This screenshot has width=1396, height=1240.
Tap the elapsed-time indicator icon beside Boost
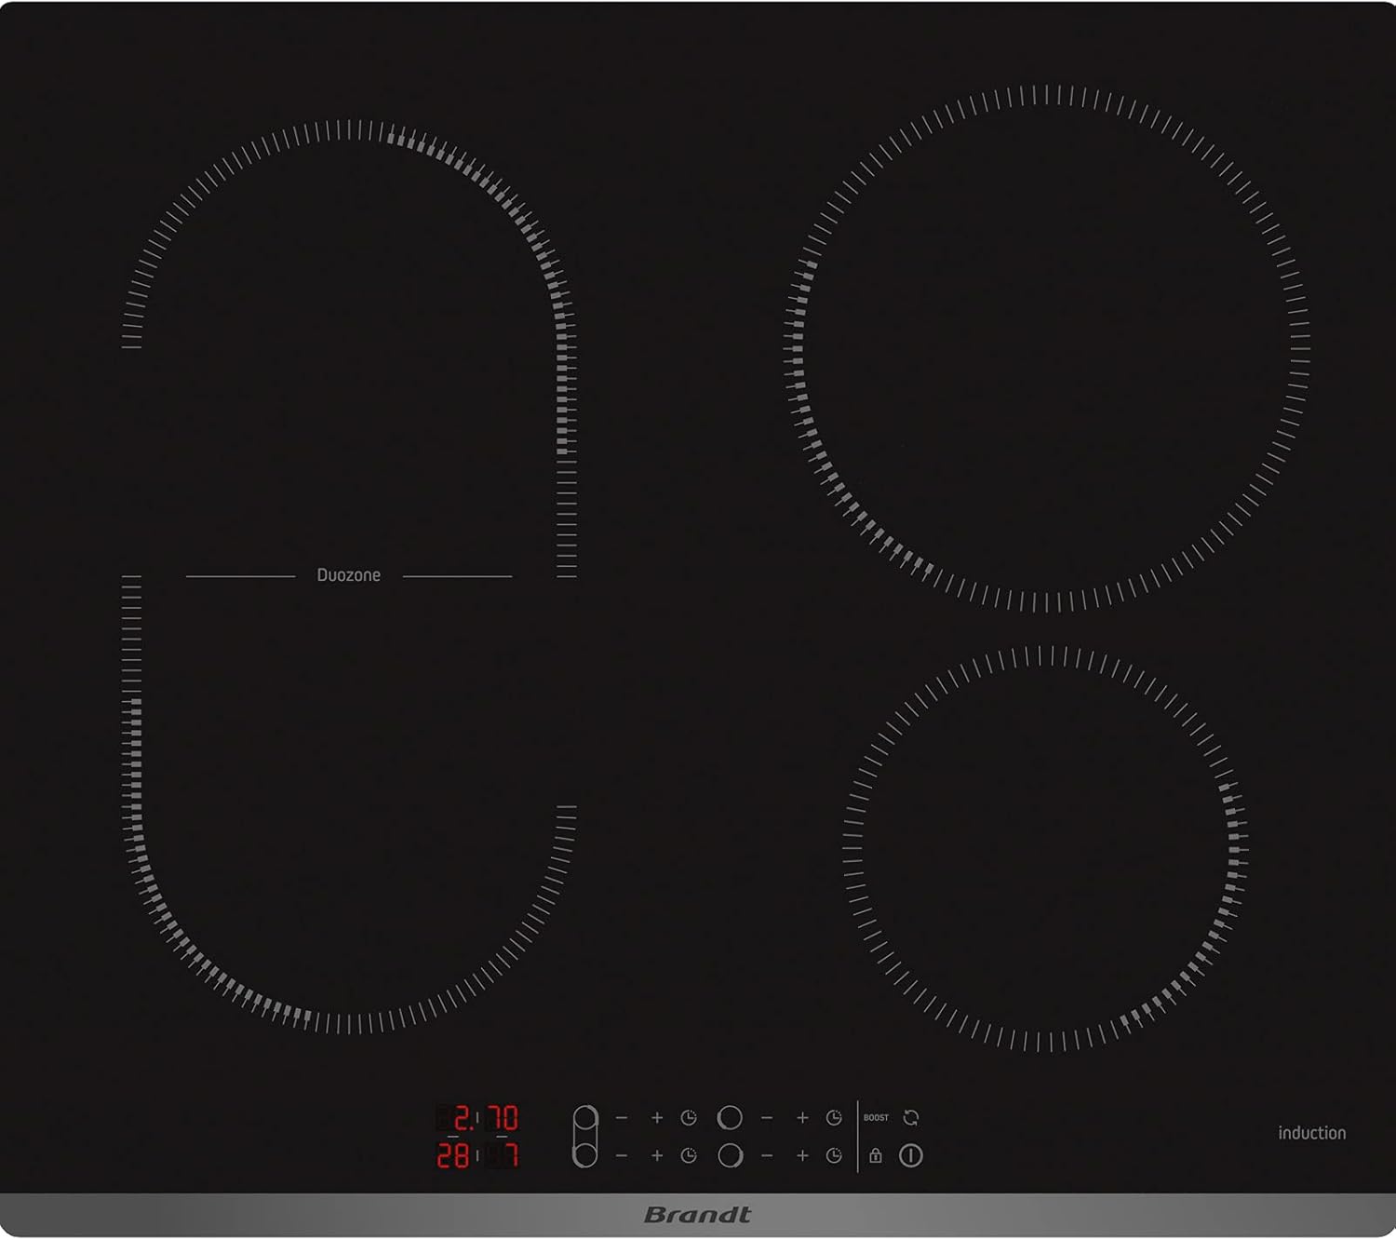pyautogui.click(x=911, y=1118)
